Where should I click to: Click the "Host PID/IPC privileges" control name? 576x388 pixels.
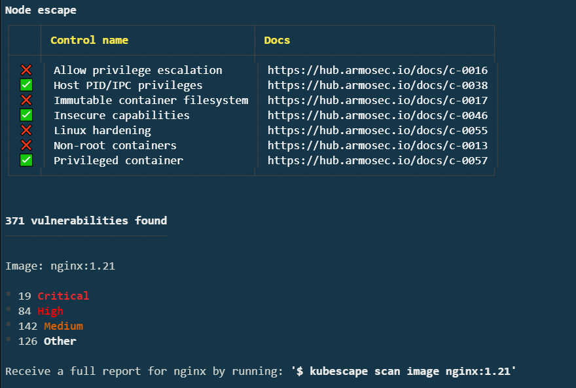(x=128, y=85)
